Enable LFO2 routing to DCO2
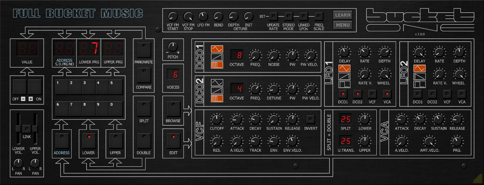 point(432,94)
